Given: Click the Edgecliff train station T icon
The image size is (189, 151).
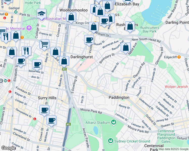Looking at the screenshot, I should [x=179, y=57].
